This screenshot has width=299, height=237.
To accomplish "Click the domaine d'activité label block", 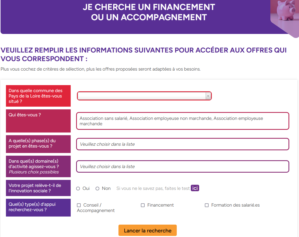I will (38, 166).
